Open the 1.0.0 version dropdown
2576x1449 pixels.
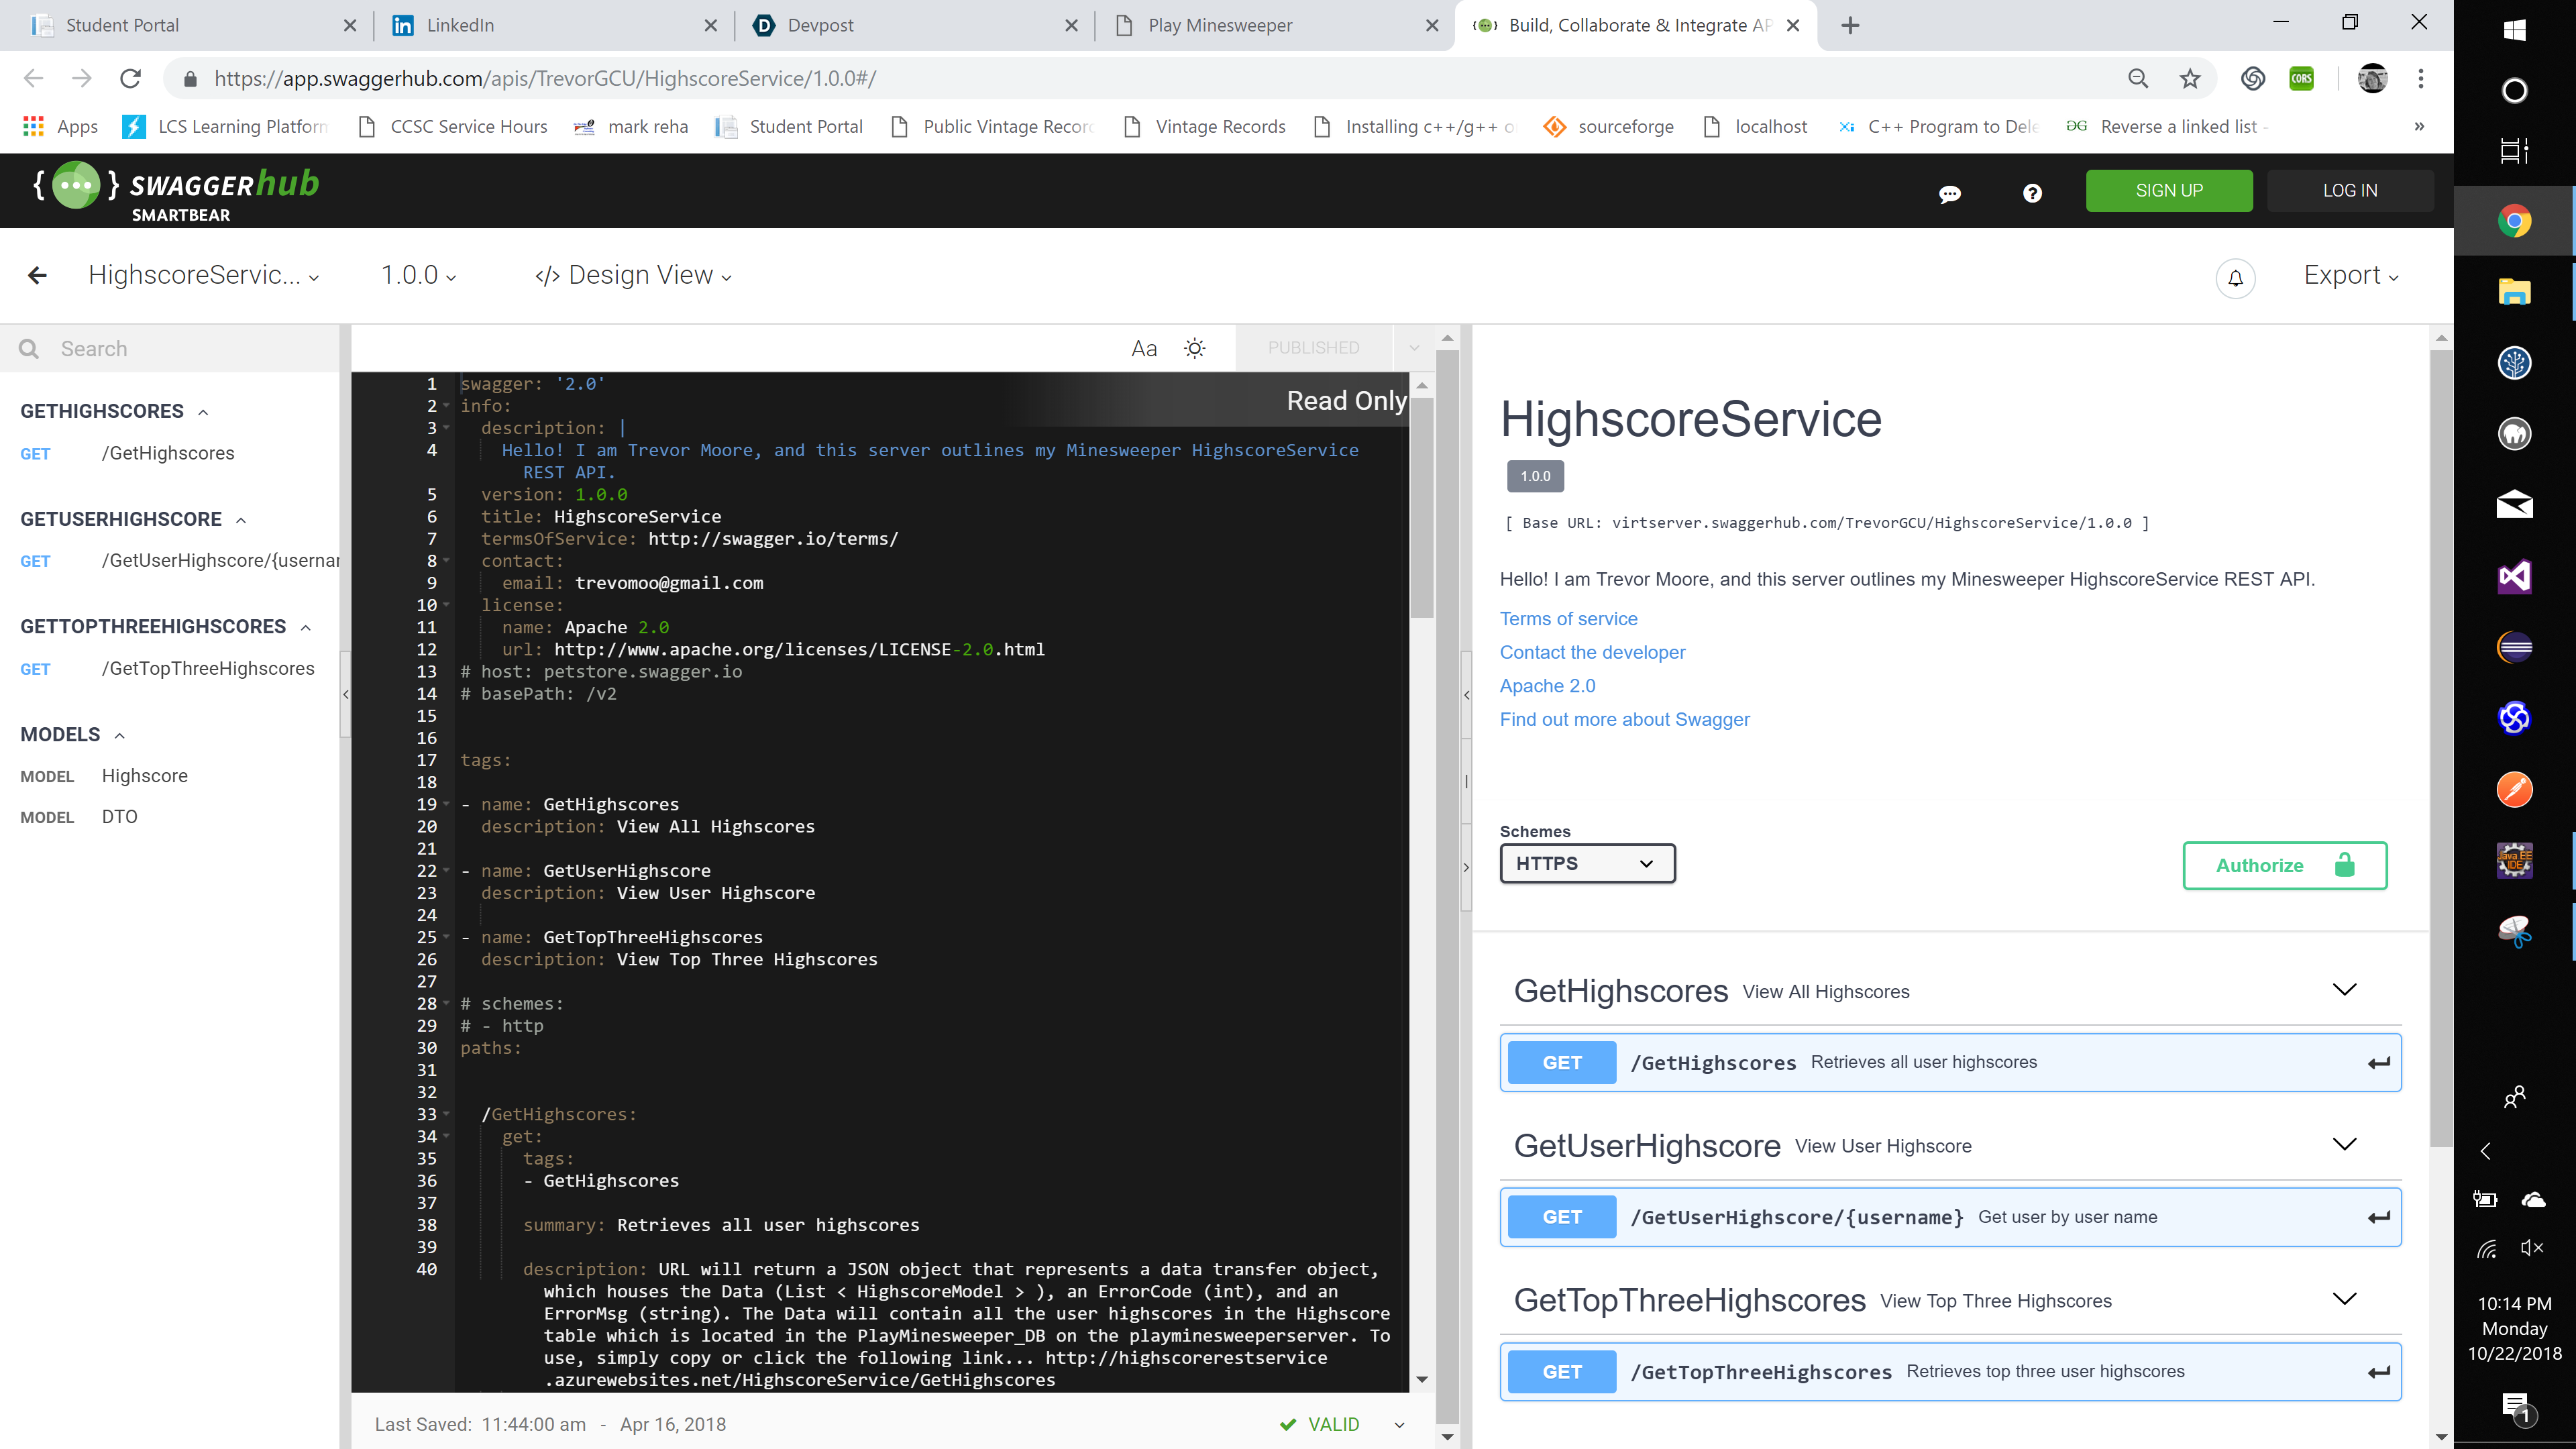point(418,276)
